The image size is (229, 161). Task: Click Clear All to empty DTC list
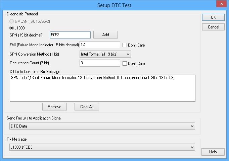87,107
